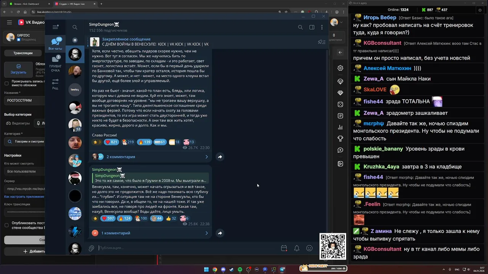The width and height of the screenshot is (488, 274).
Task: Focus the 'Публикация...' message field
Action: tap(187, 248)
